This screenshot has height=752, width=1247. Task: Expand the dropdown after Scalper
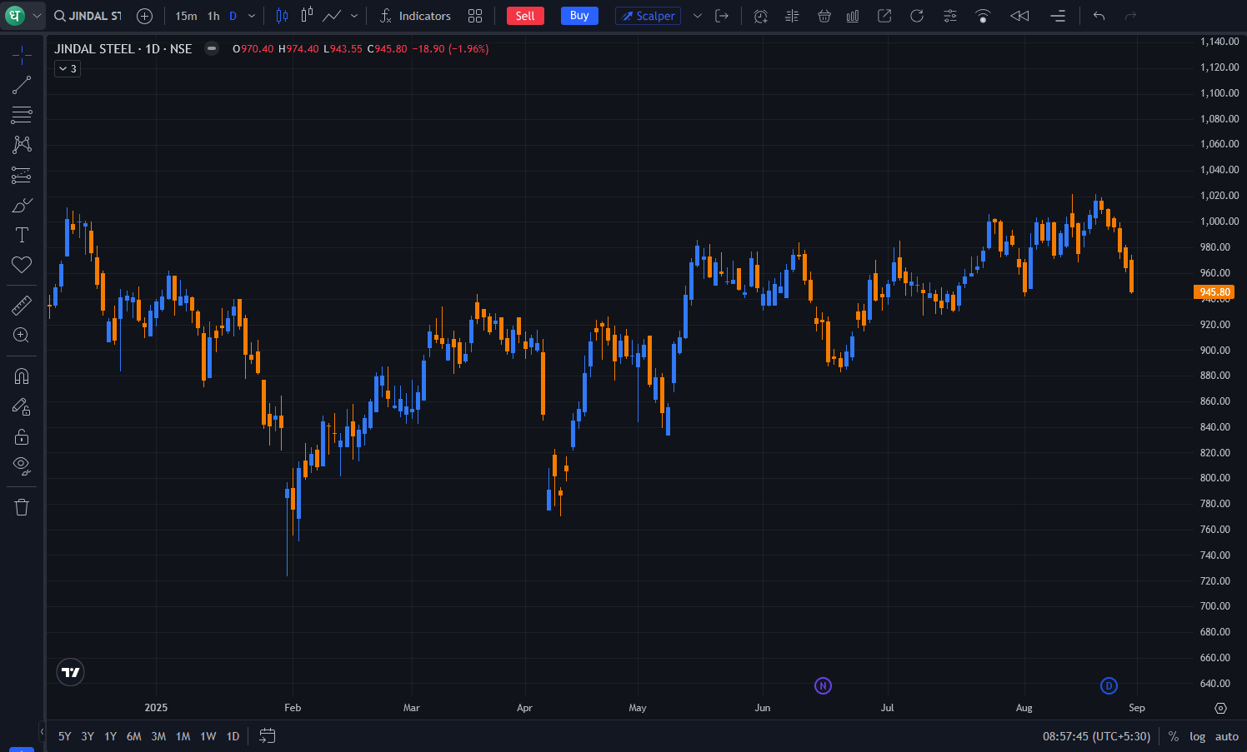[x=698, y=16]
